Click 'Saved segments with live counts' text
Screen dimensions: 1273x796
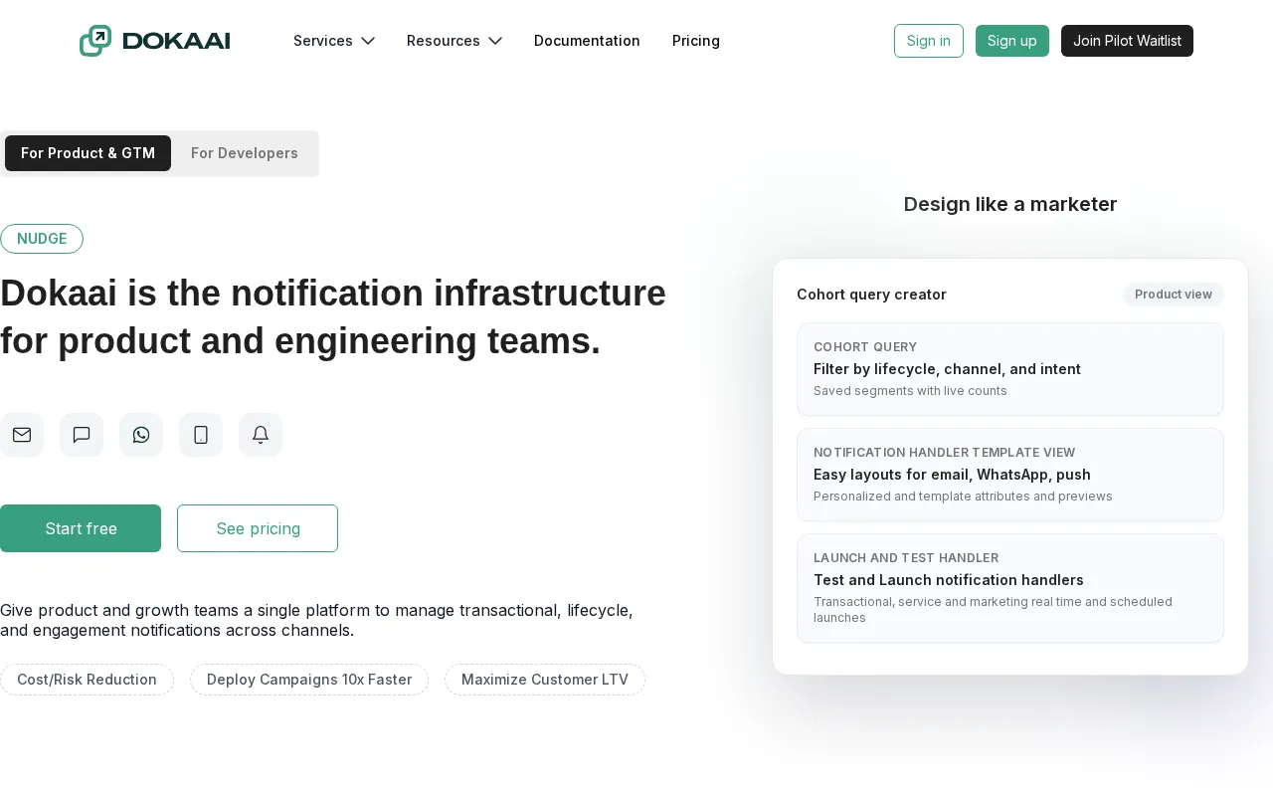910,391
